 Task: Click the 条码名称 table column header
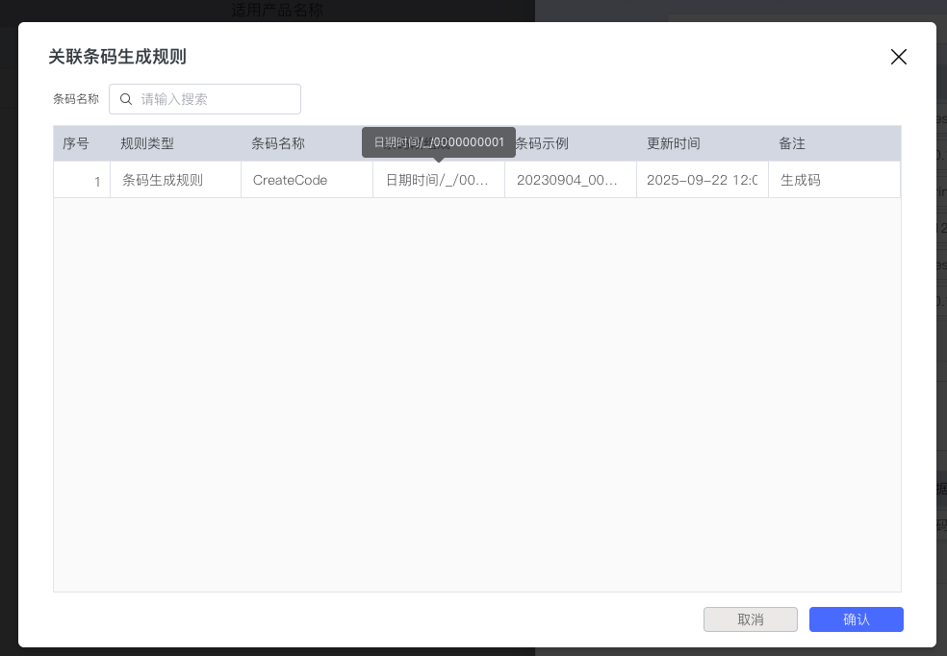coord(278,143)
